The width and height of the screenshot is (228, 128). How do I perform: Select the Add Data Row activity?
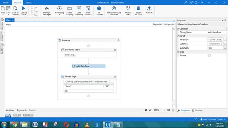point(89,66)
